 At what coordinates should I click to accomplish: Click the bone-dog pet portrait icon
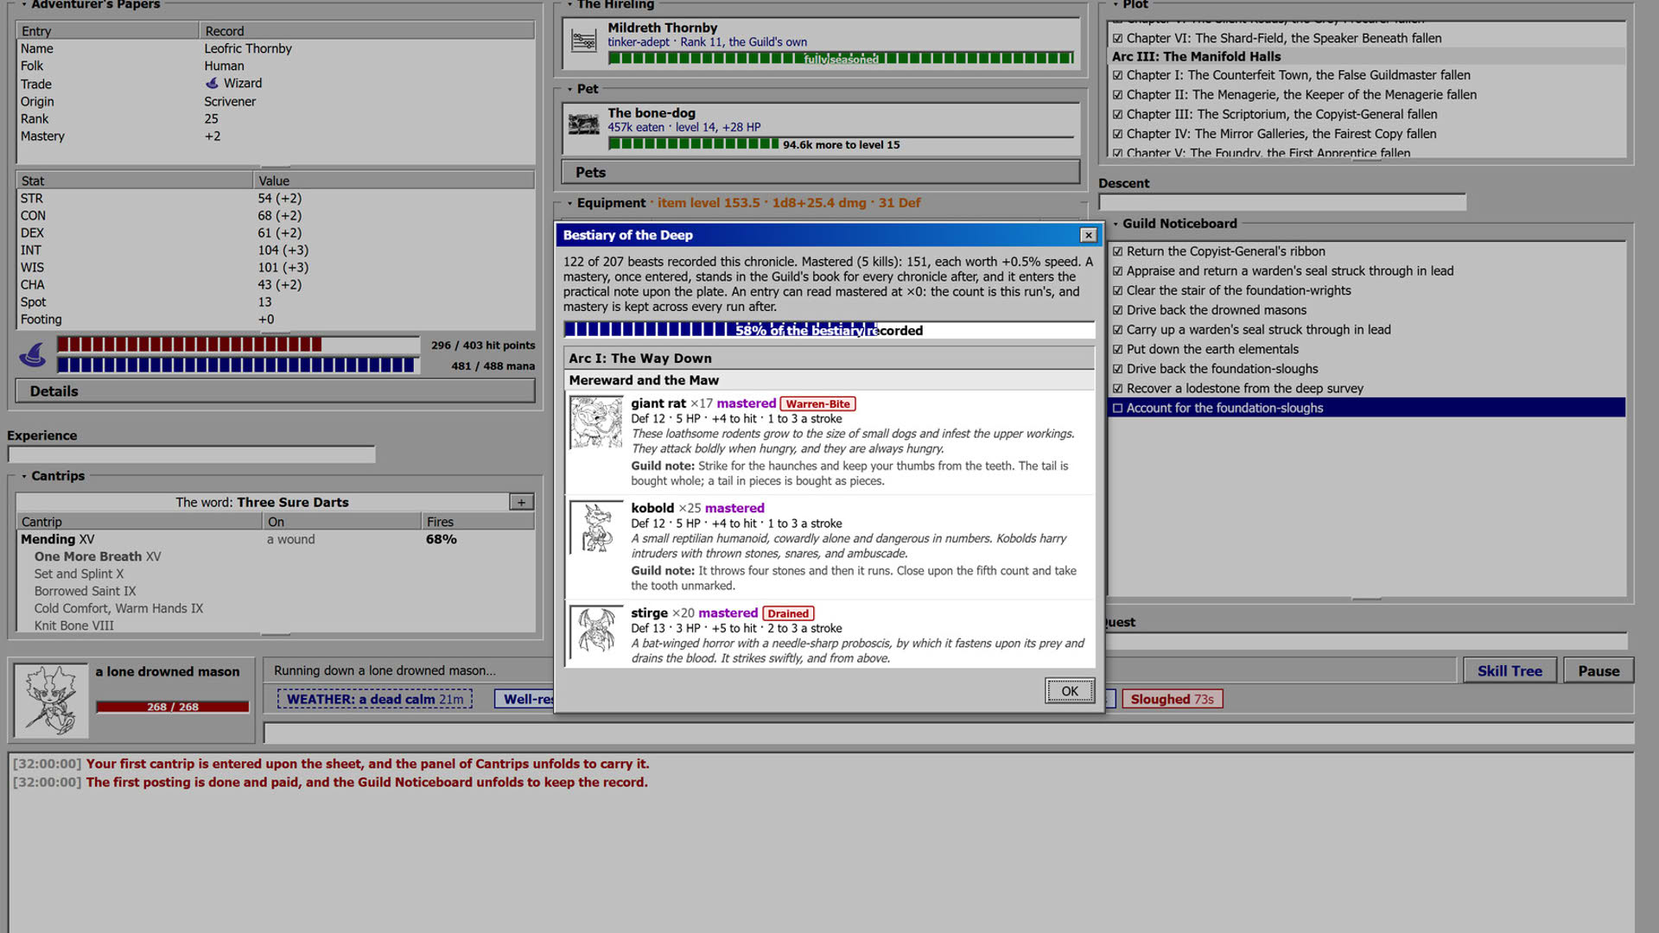(x=584, y=125)
